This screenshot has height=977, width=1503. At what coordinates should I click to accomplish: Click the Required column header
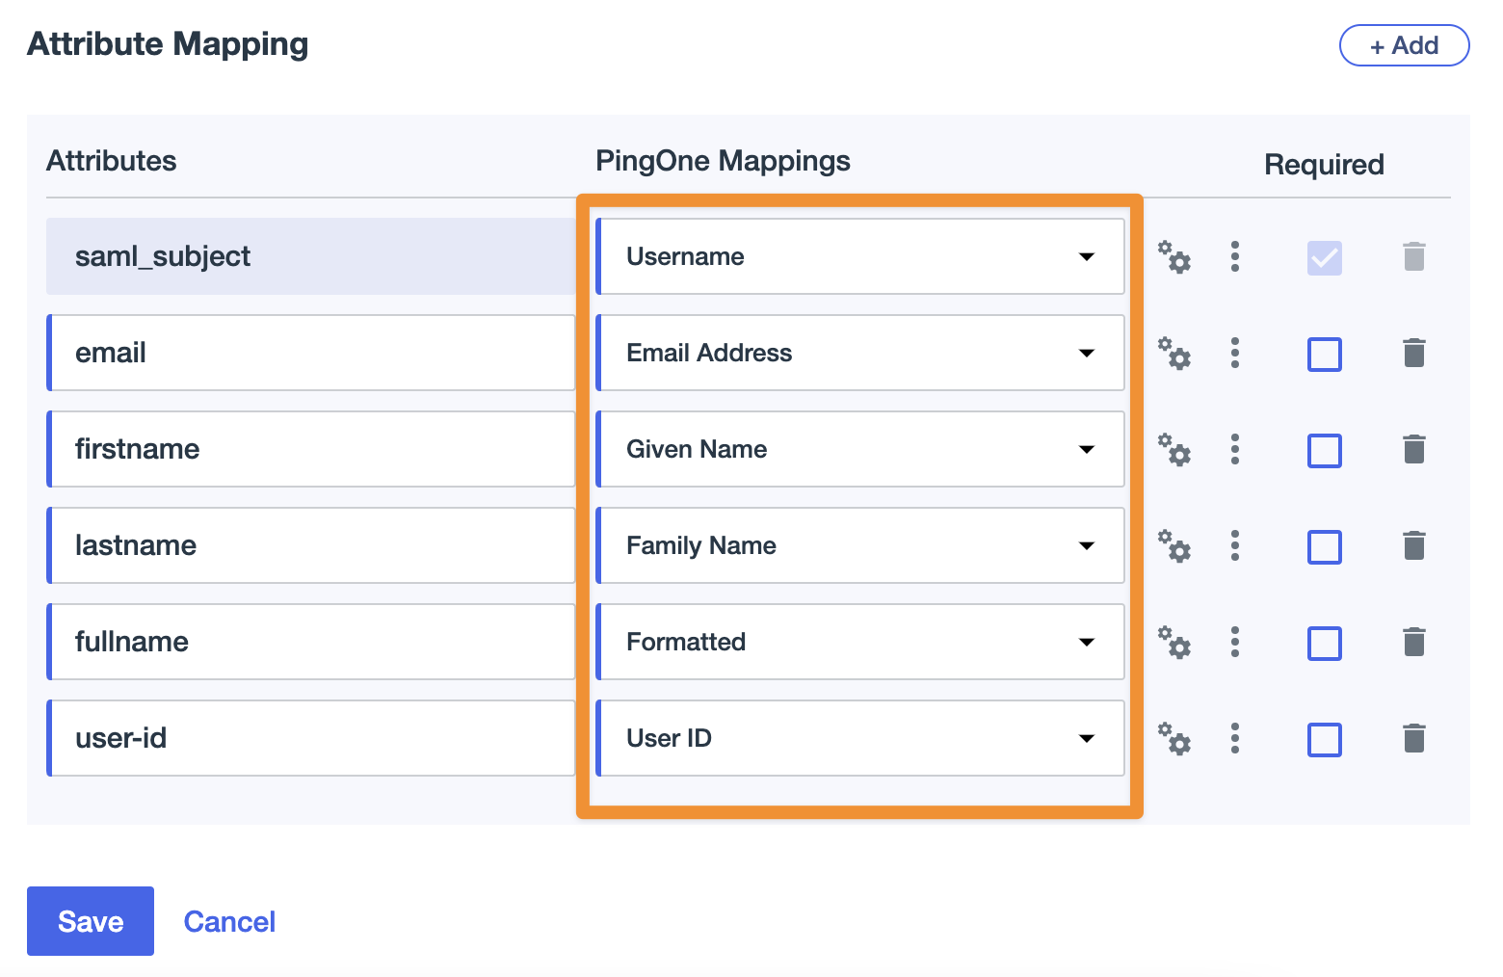coord(1324,165)
